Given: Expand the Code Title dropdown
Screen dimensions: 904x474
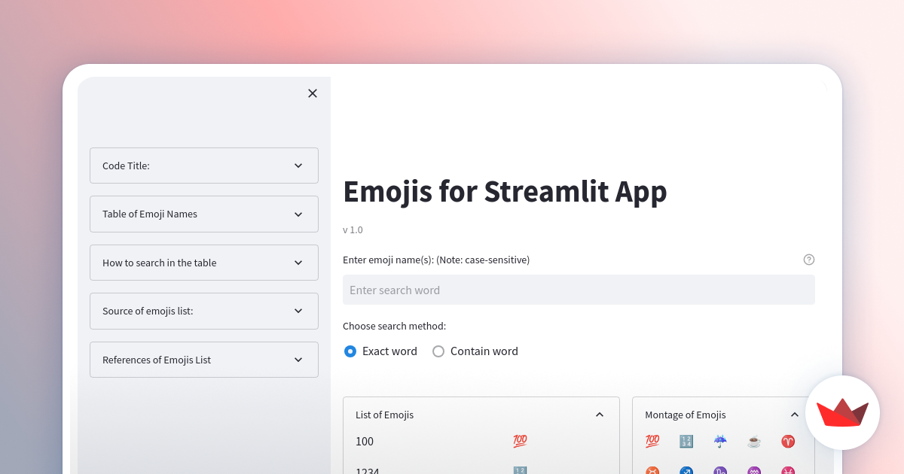Looking at the screenshot, I should click(203, 166).
